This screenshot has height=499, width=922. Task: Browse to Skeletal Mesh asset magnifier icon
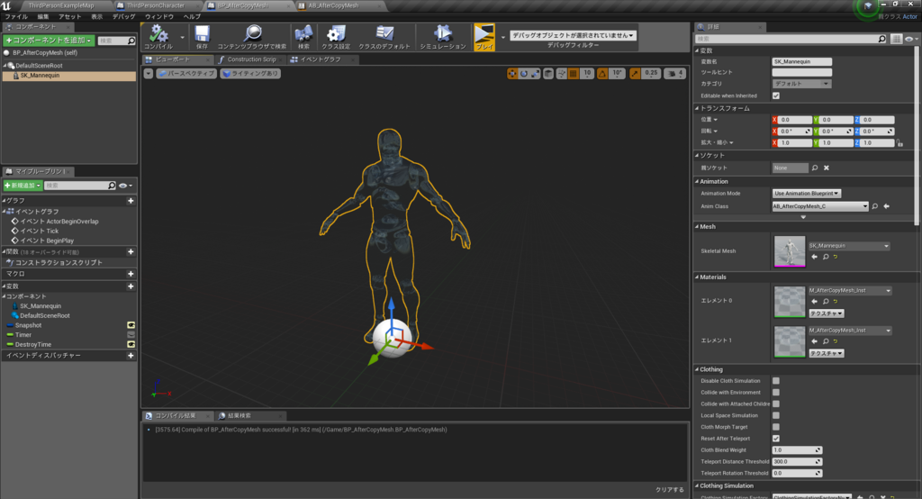coord(826,257)
